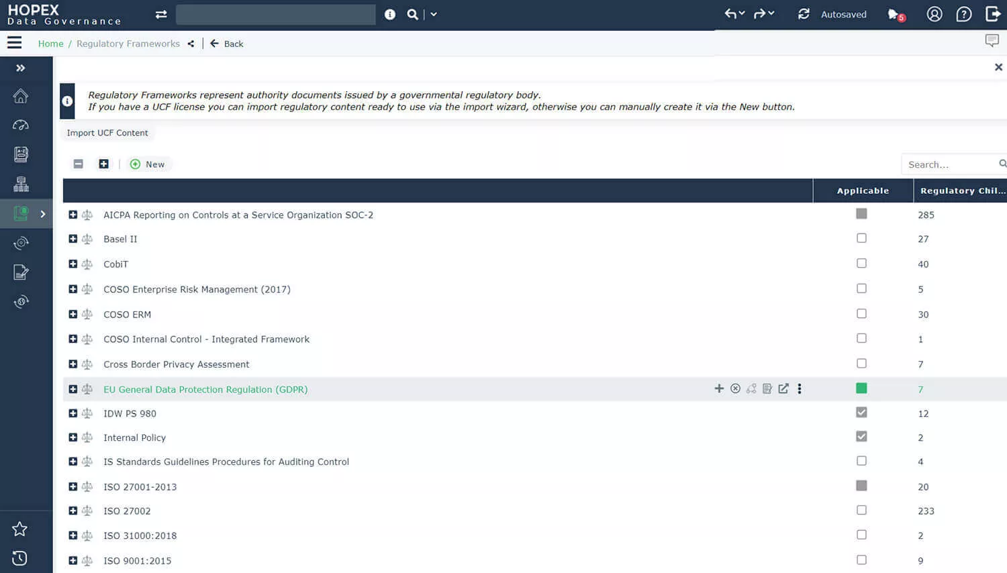Toggle Applicable checkbox for ISO 27002
This screenshot has width=1007, height=573.
(861, 510)
